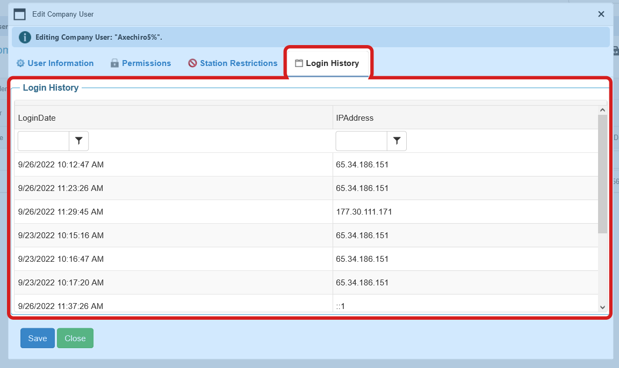
Task: Click the window icon next to Edit Company User
Action: click(x=19, y=14)
